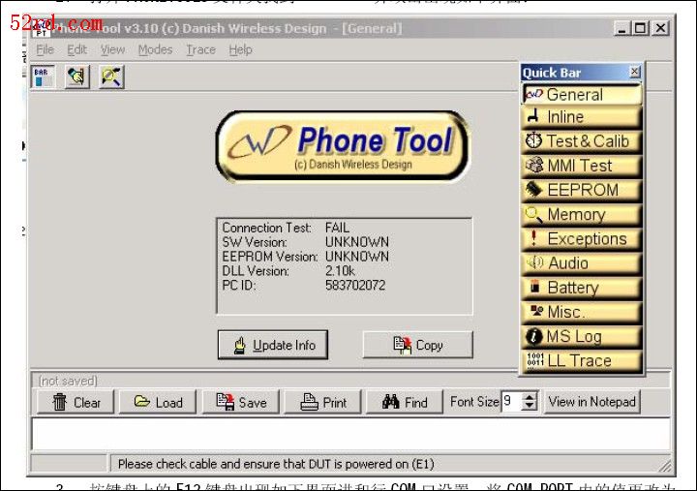Click the Font Size input field
Image resolution: width=697 pixels, height=491 pixels.
[511, 402]
